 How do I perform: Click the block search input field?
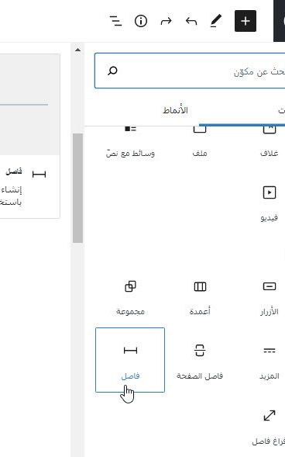[190, 71]
